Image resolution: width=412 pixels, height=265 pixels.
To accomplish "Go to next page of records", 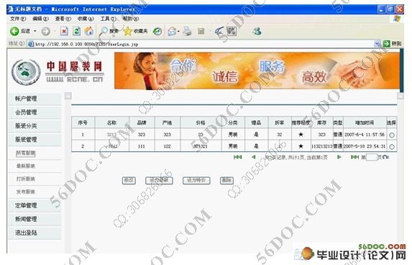I will [339, 157].
